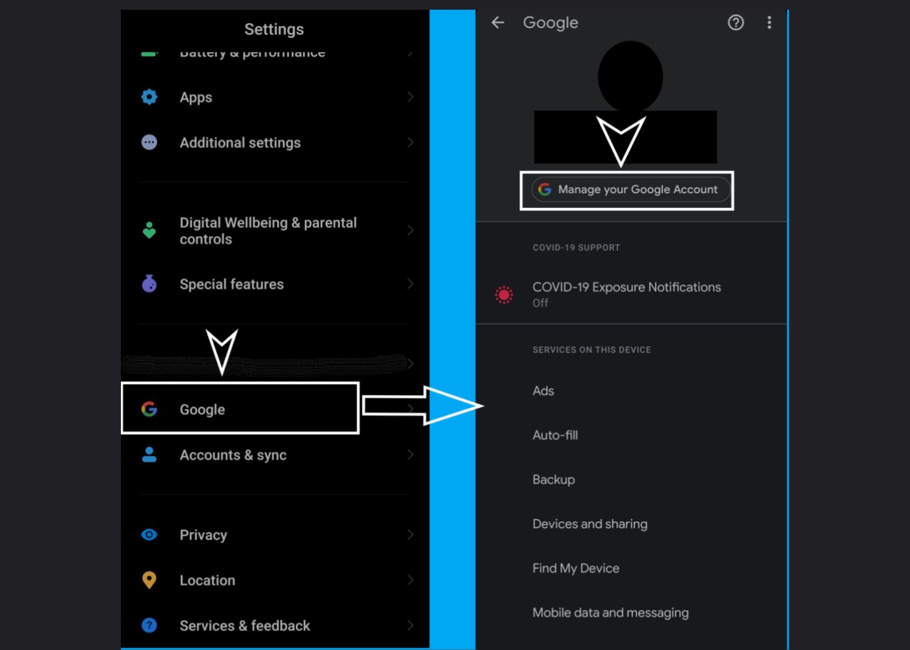Viewport: 910px width, 650px height.
Task: Expand the Apps settings chevron
Action: (x=411, y=97)
